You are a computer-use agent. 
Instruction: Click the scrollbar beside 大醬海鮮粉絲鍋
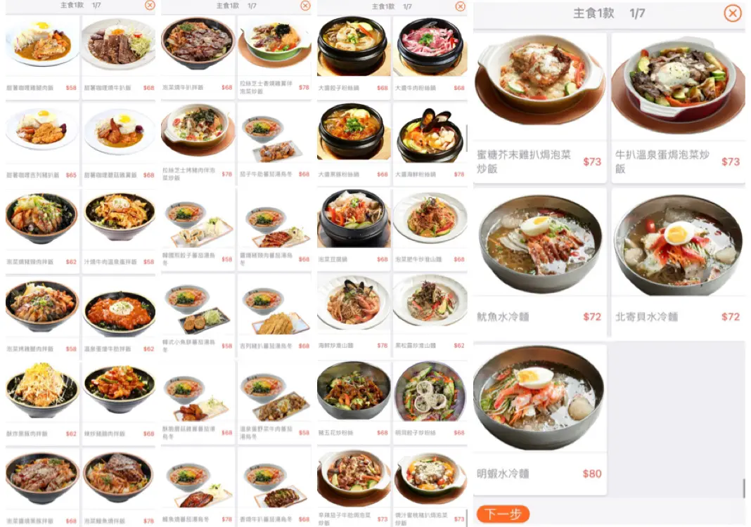[x=466, y=139]
